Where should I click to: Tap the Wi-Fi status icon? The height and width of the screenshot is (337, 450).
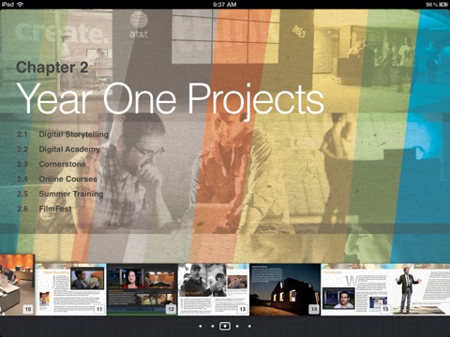[x=20, y=4]
